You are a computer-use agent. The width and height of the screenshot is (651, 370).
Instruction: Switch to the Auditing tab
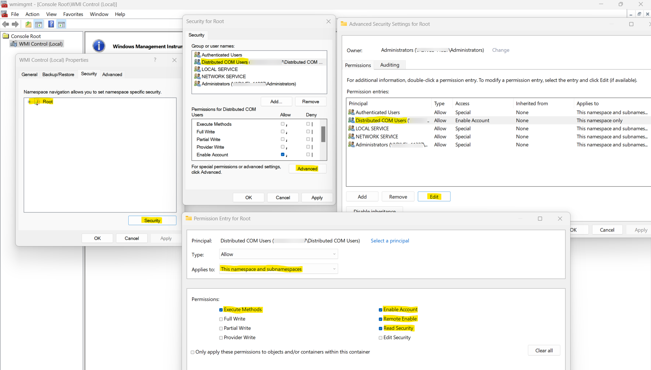coord(389,65)
